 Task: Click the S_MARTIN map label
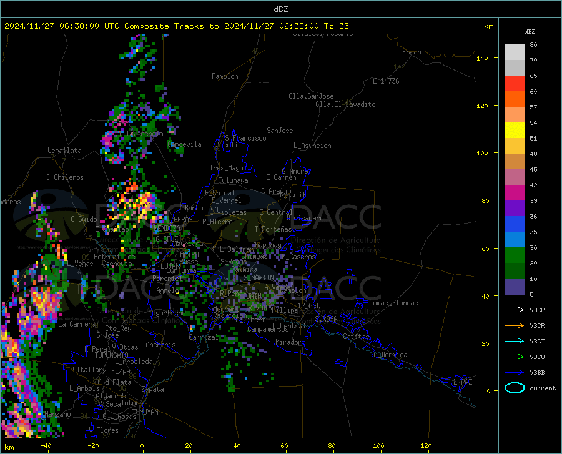pos(259,278)
